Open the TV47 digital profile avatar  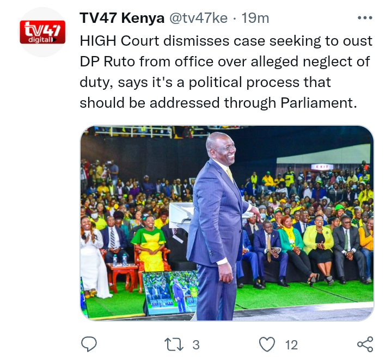click(42, 32)
